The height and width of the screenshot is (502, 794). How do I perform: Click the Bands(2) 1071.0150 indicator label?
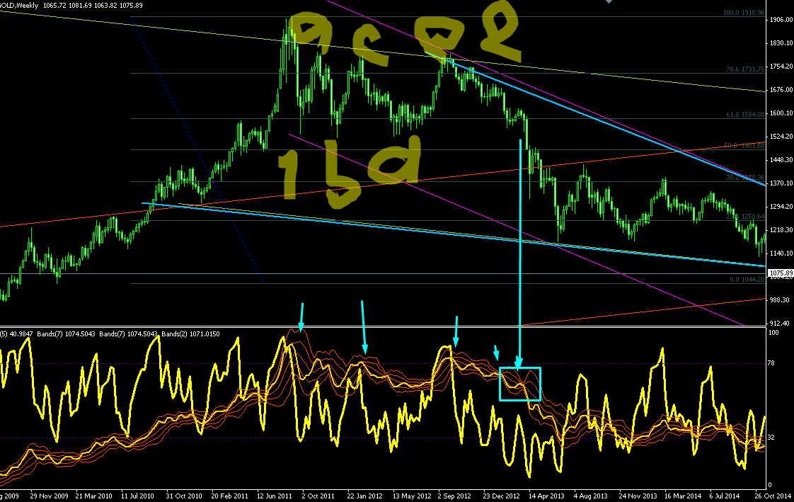pyautogui.click(x=190, y=333)
